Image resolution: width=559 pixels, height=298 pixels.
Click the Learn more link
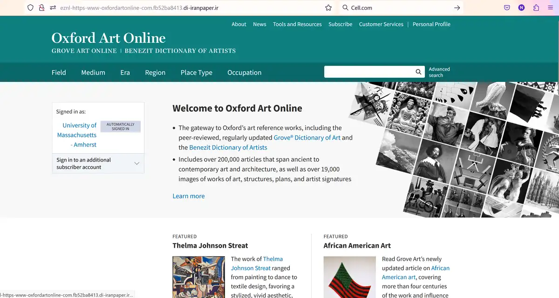(x=189, y=196)
